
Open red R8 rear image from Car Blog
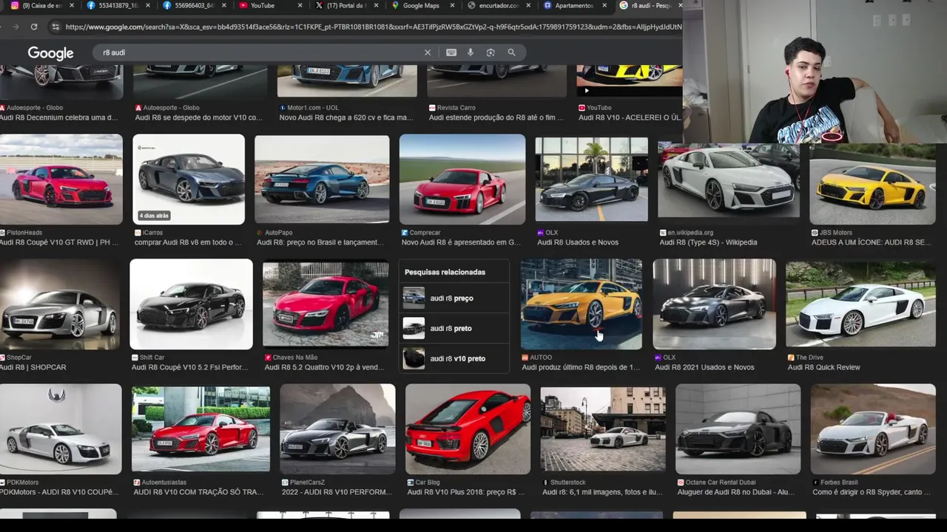468,429
